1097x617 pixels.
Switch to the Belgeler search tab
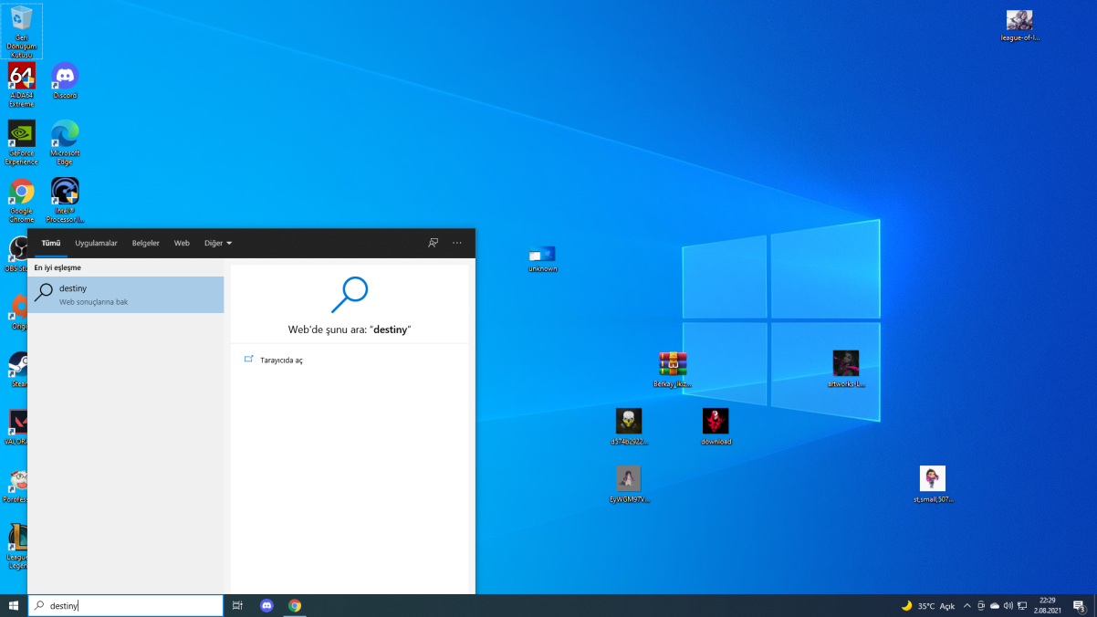tap(146, 243)
